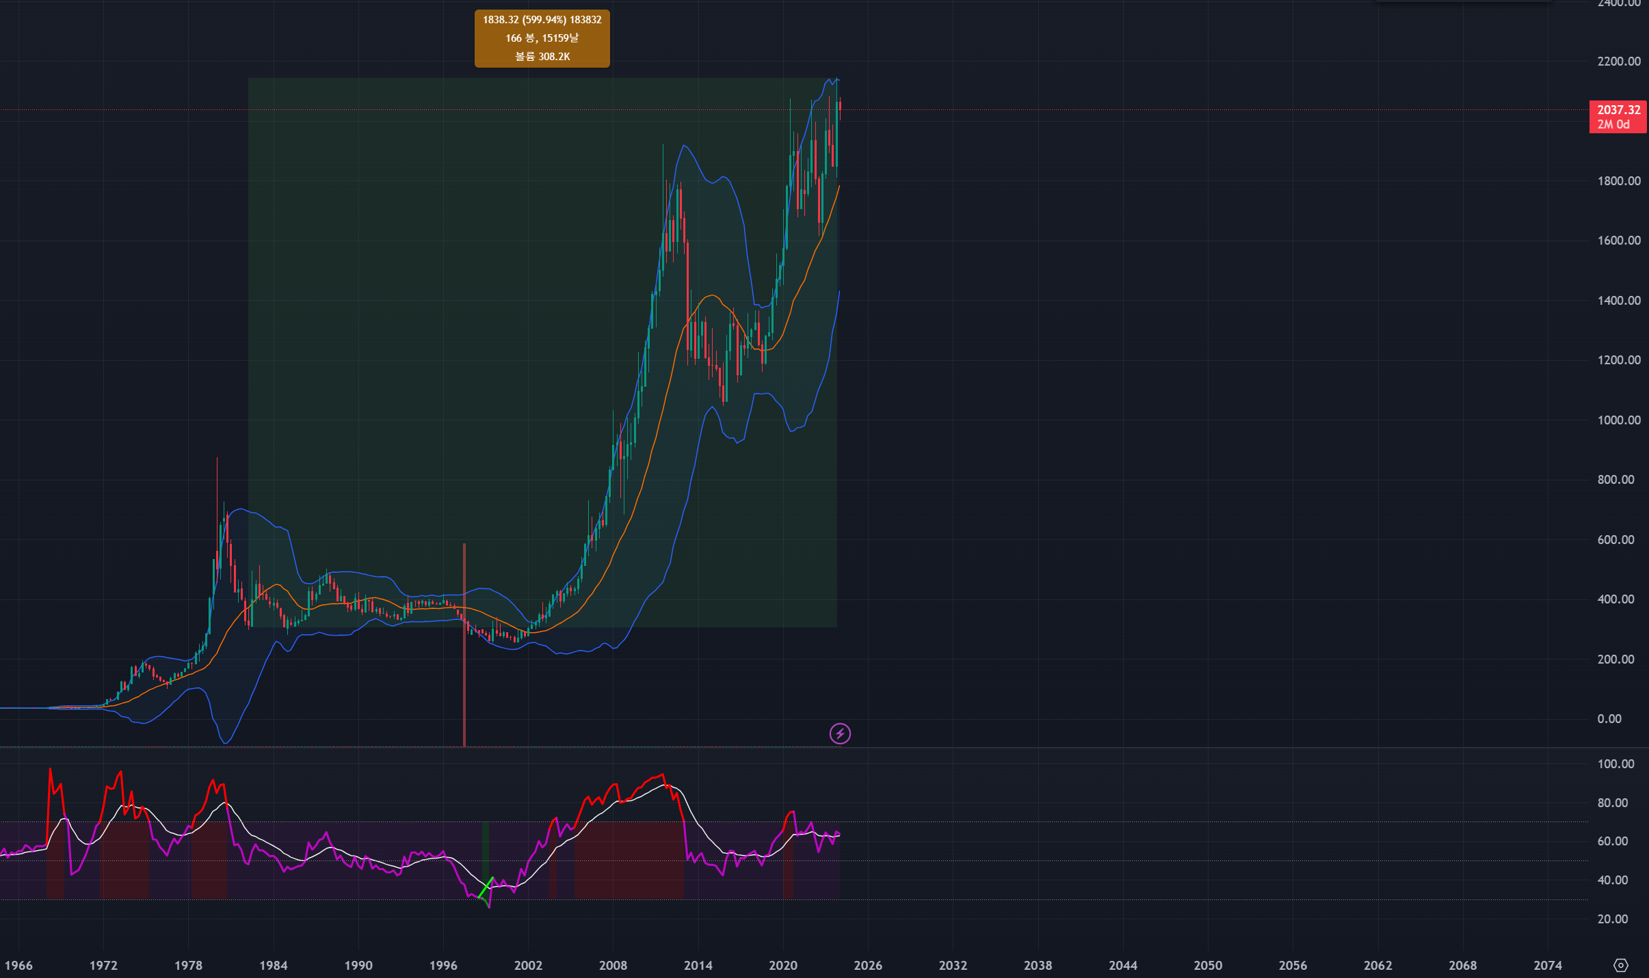Click the 2008 label on time axis
This screenshot has height=978, width=1649.
[x=613, y=965]
